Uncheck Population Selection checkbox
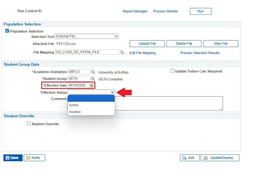This screenshot has width=260, height=170. tap(7, 31)
